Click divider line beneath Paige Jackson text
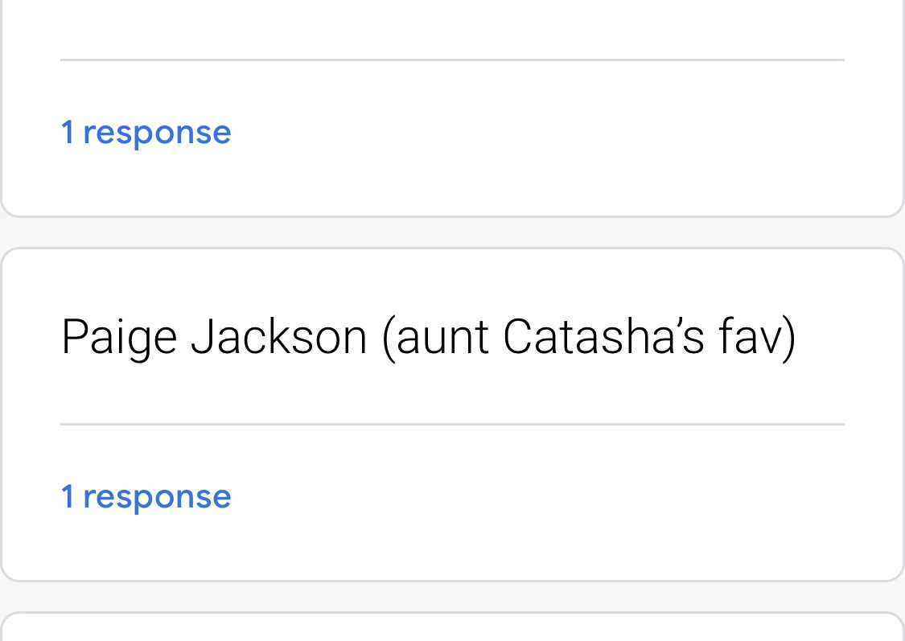Screen dimensions: 905x641 pos(452,424)
